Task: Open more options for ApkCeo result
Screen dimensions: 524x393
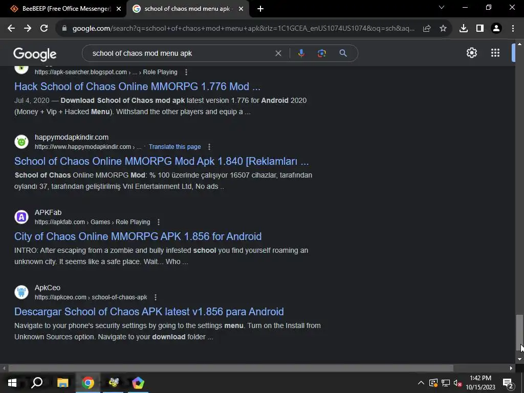Action: coord(156,297)
